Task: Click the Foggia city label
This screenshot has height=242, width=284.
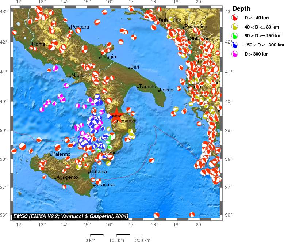Action: tap(108, 57)
